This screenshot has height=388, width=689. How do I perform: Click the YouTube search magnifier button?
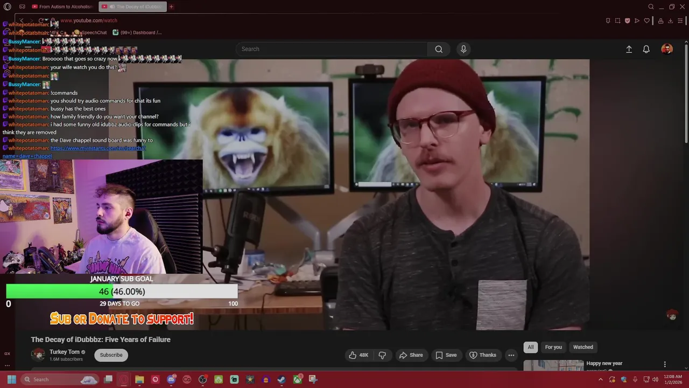(x=439, y=49)
